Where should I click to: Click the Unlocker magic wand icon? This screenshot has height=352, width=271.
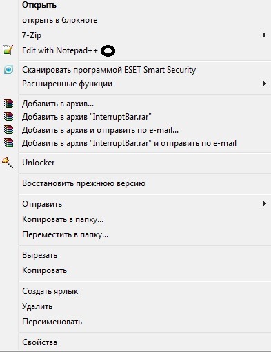pos(8,163)
